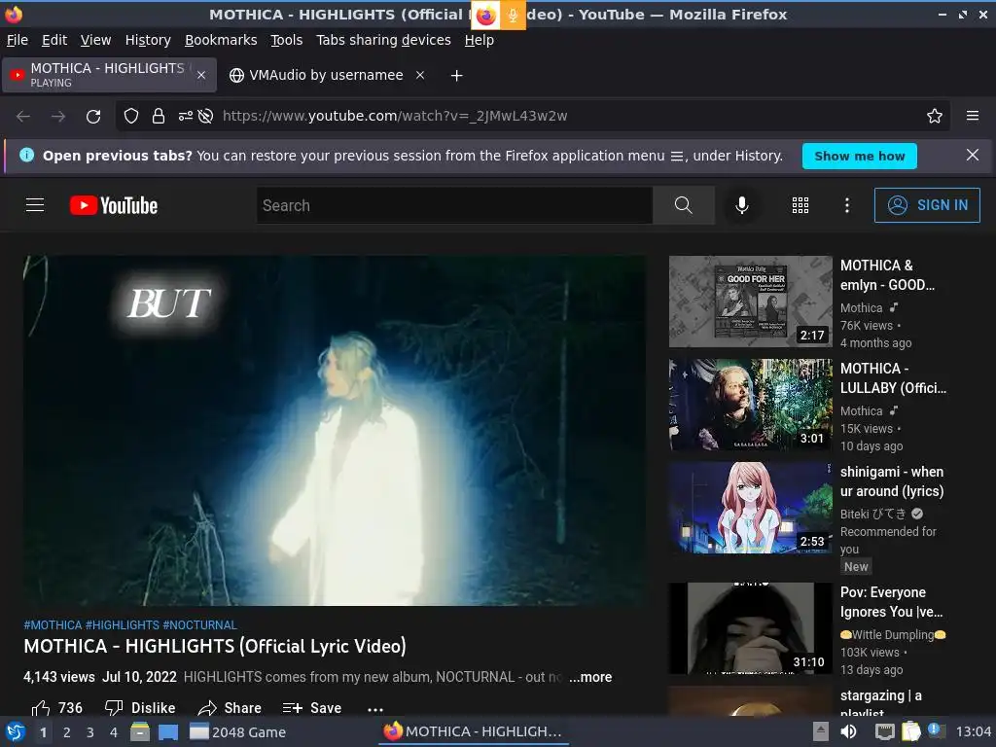The height and width of the screenshot is (747, 996).
Task: Click the search magnifier button
Action: [684, 205]
